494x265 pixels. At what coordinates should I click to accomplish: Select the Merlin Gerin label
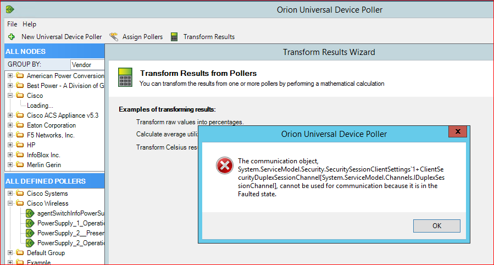pos(44,165)
